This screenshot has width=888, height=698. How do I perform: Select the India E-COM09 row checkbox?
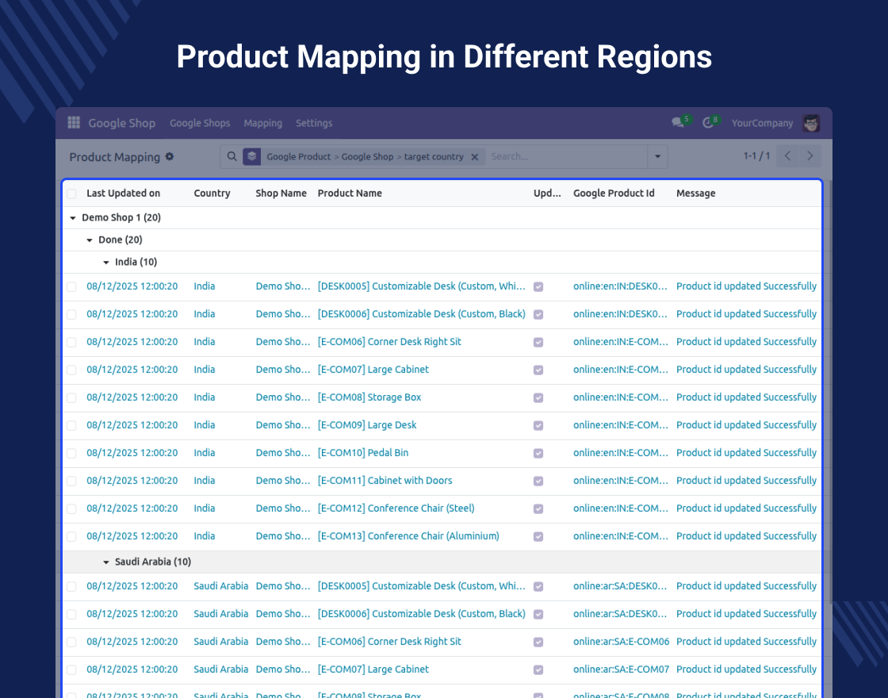pyautogui.click(x=71, y=425)
